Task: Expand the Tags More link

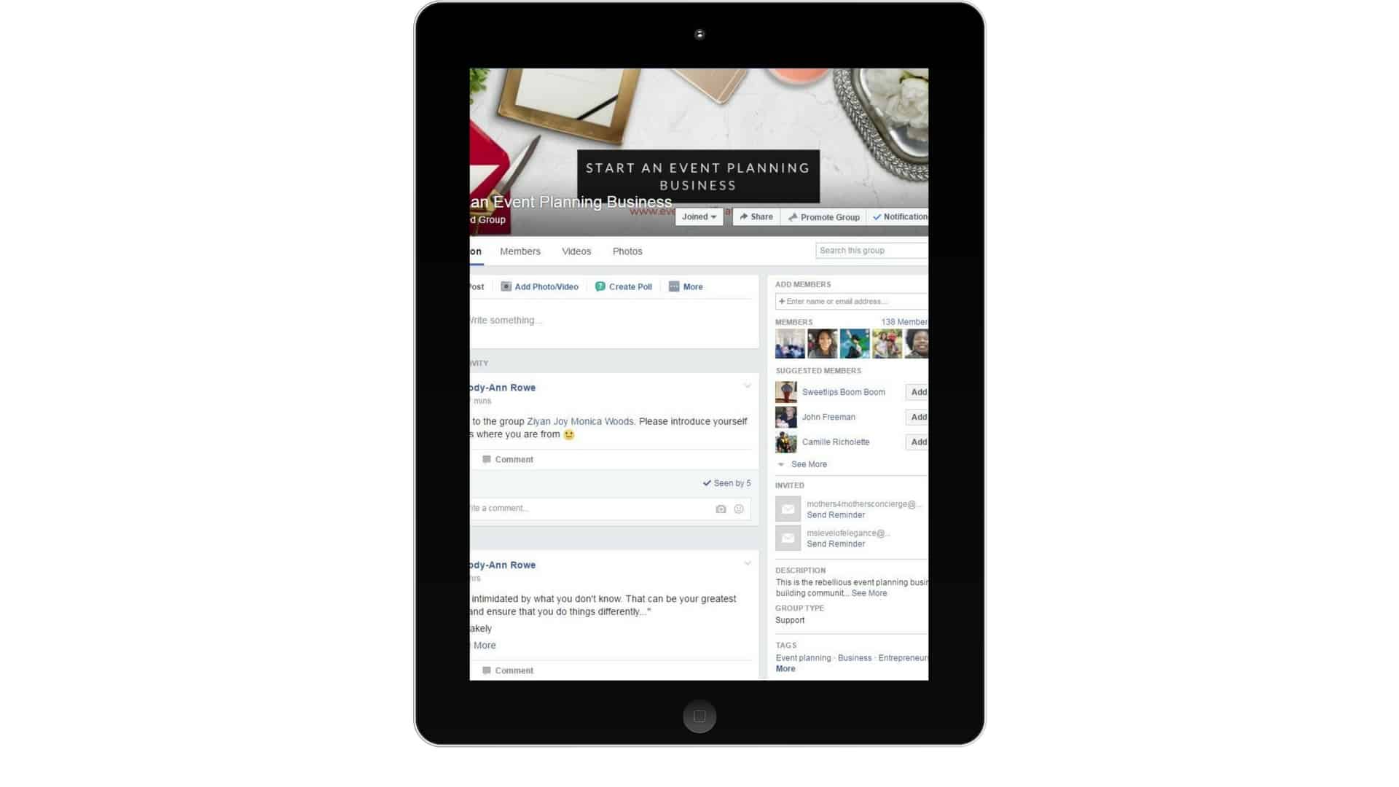Action: click(784, 667)
